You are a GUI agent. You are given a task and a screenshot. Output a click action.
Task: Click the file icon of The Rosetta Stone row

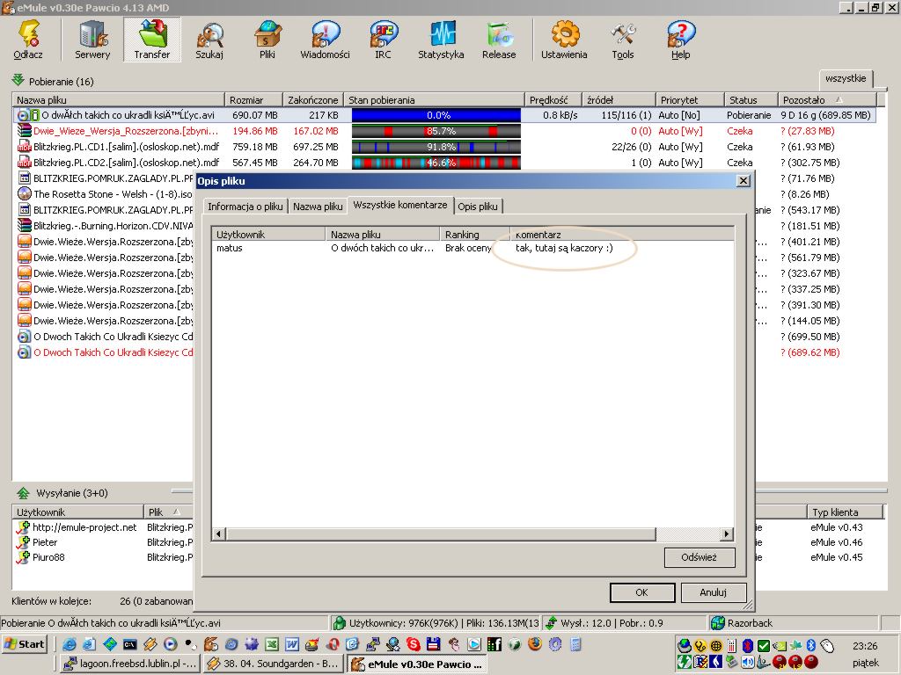tap(24, 194)
